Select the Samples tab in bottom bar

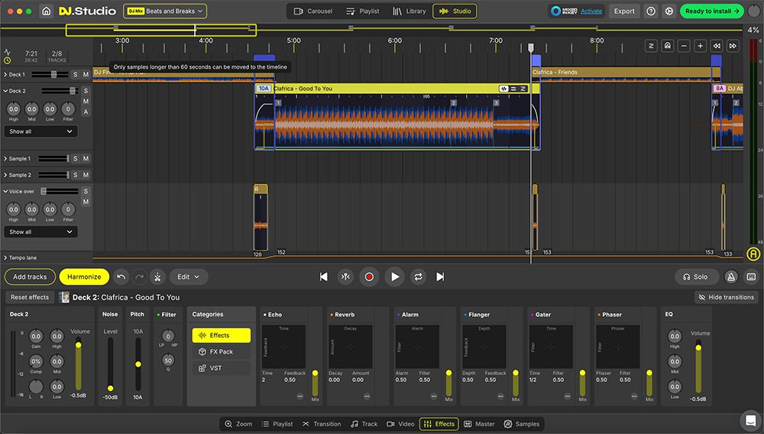(x=522, y=424)
